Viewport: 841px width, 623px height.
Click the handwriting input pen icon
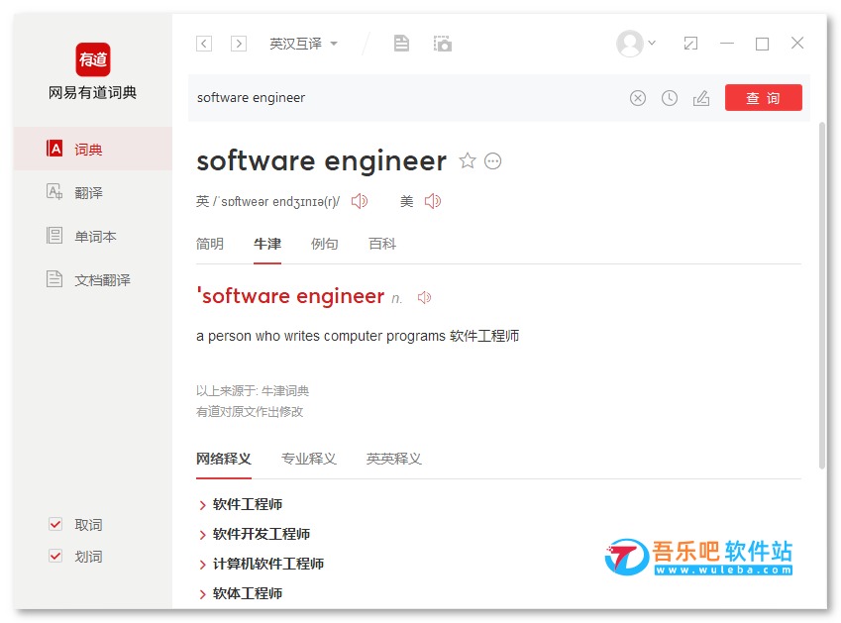pyautogui.click(x=701, y=98)
